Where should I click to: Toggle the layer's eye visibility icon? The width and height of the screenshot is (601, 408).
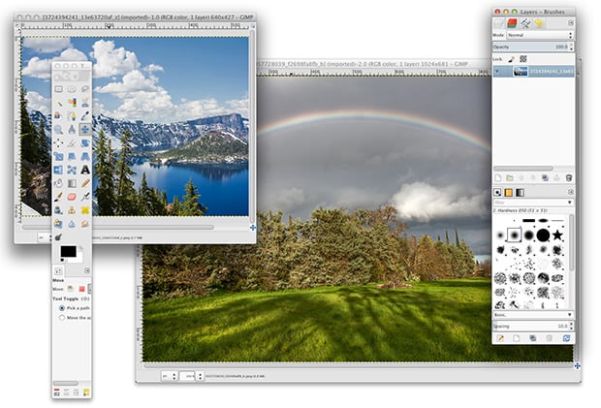click(497, 72)
